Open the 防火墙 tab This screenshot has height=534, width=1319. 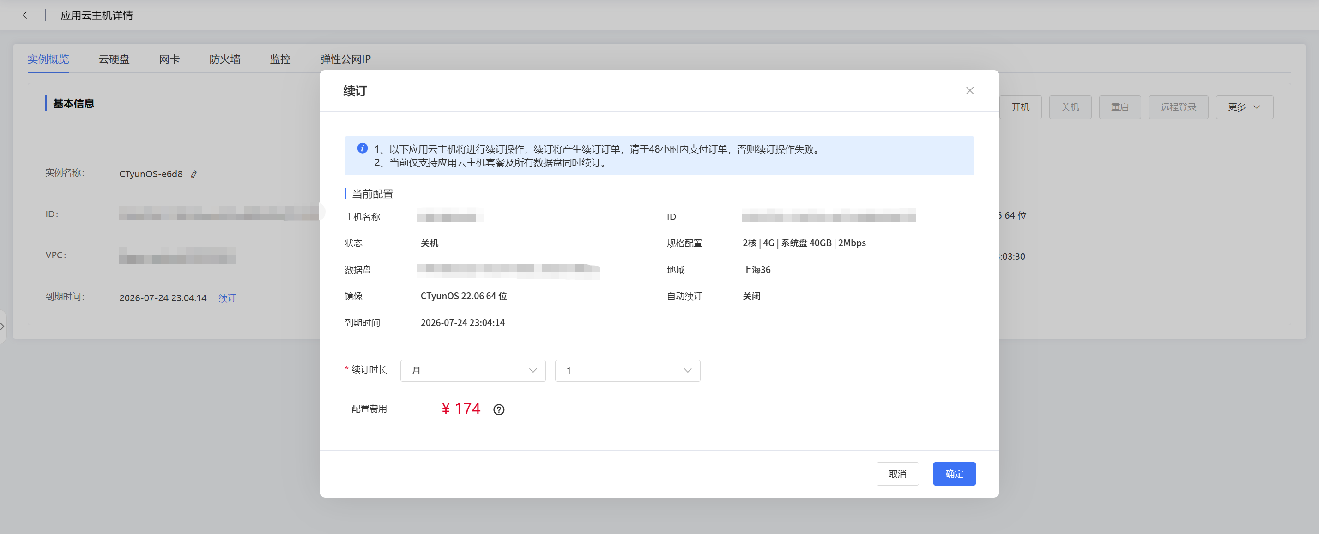[x=225, y=59]
